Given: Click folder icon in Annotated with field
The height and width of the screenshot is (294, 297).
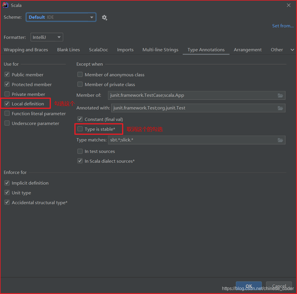Looking at the screenshot, I should [280, 108].
